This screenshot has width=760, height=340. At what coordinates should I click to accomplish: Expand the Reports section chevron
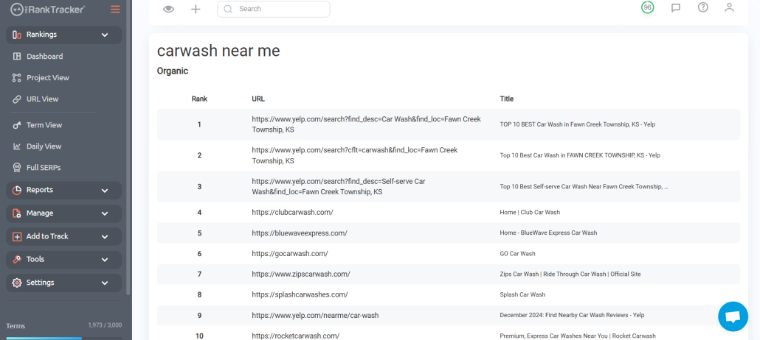[105, 191]
